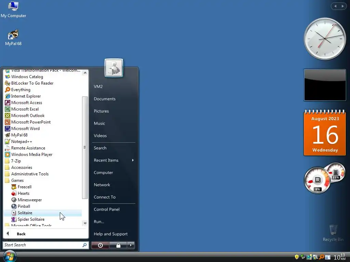This screenshot has width=350, height=262.
Task: Select Connect To
Action: [105, 197]
